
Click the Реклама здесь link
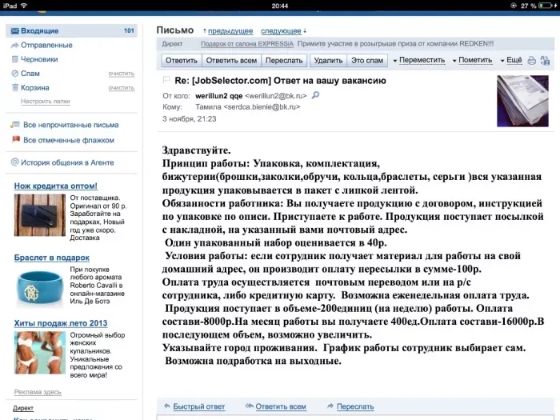coord(38,392)
